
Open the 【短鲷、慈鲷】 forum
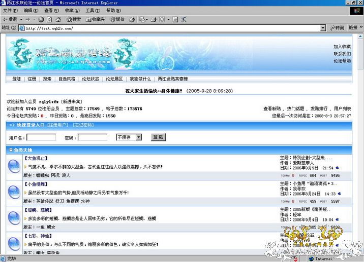click(38, 210)
